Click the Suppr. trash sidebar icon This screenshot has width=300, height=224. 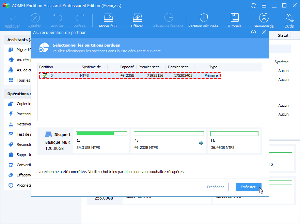point(11,155)
